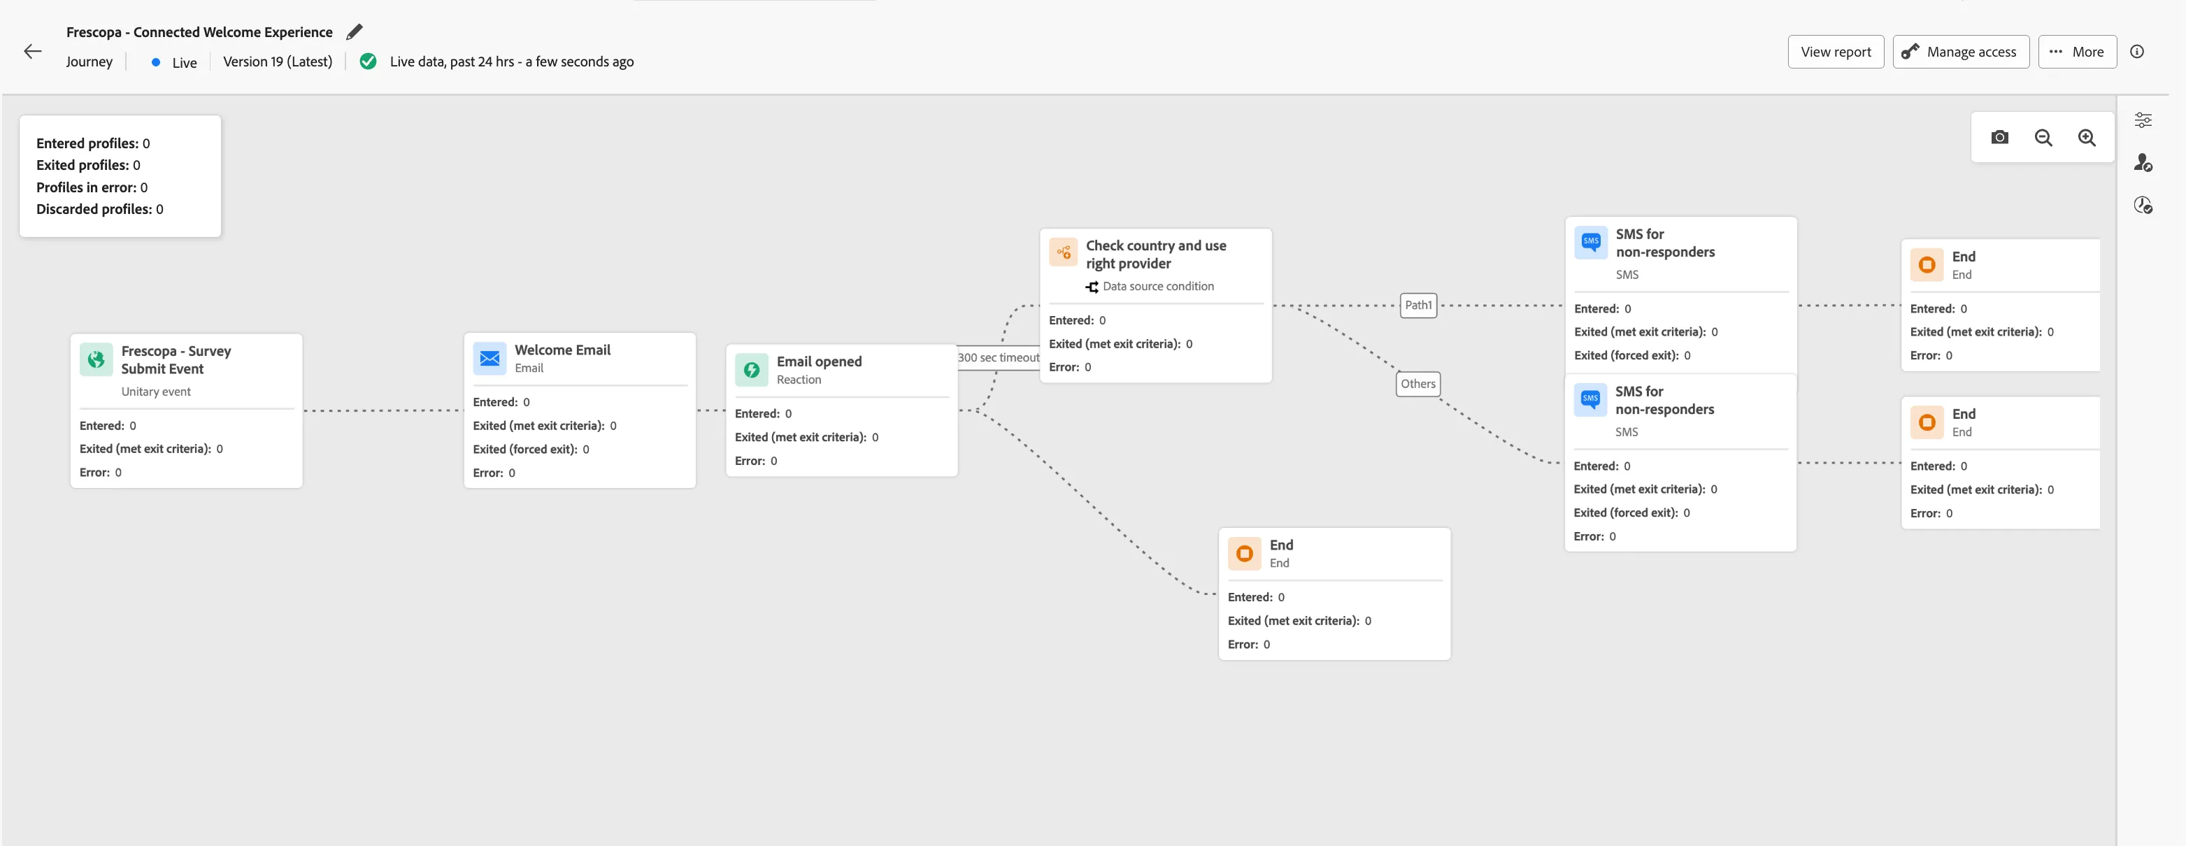This screenshot has height=846, width=2186.
Task: Select the Frescopa Survey Submit Event node icon
Action: [96, 359]
